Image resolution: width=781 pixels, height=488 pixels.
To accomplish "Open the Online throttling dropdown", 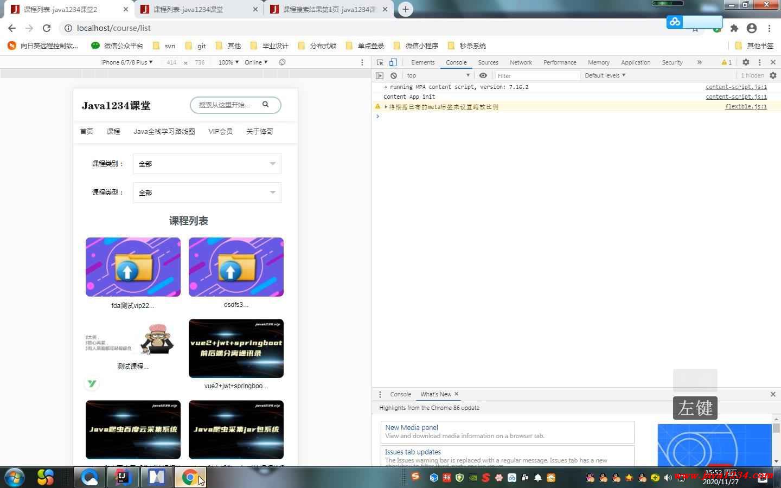I will pos(256,62).
